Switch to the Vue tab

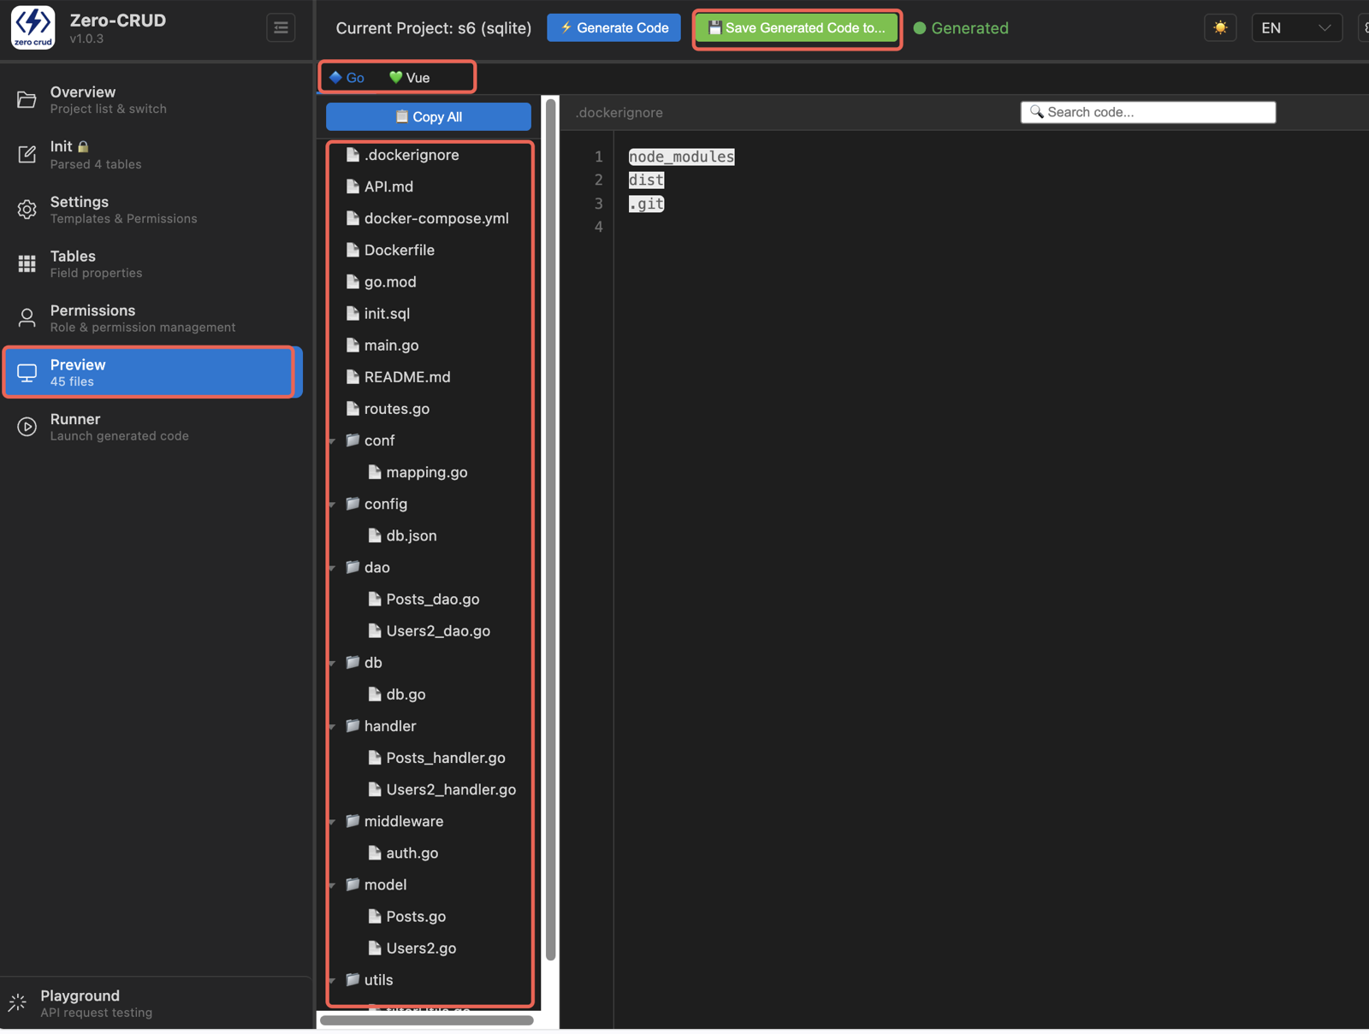pyautogui.click(x=409, y=78)
